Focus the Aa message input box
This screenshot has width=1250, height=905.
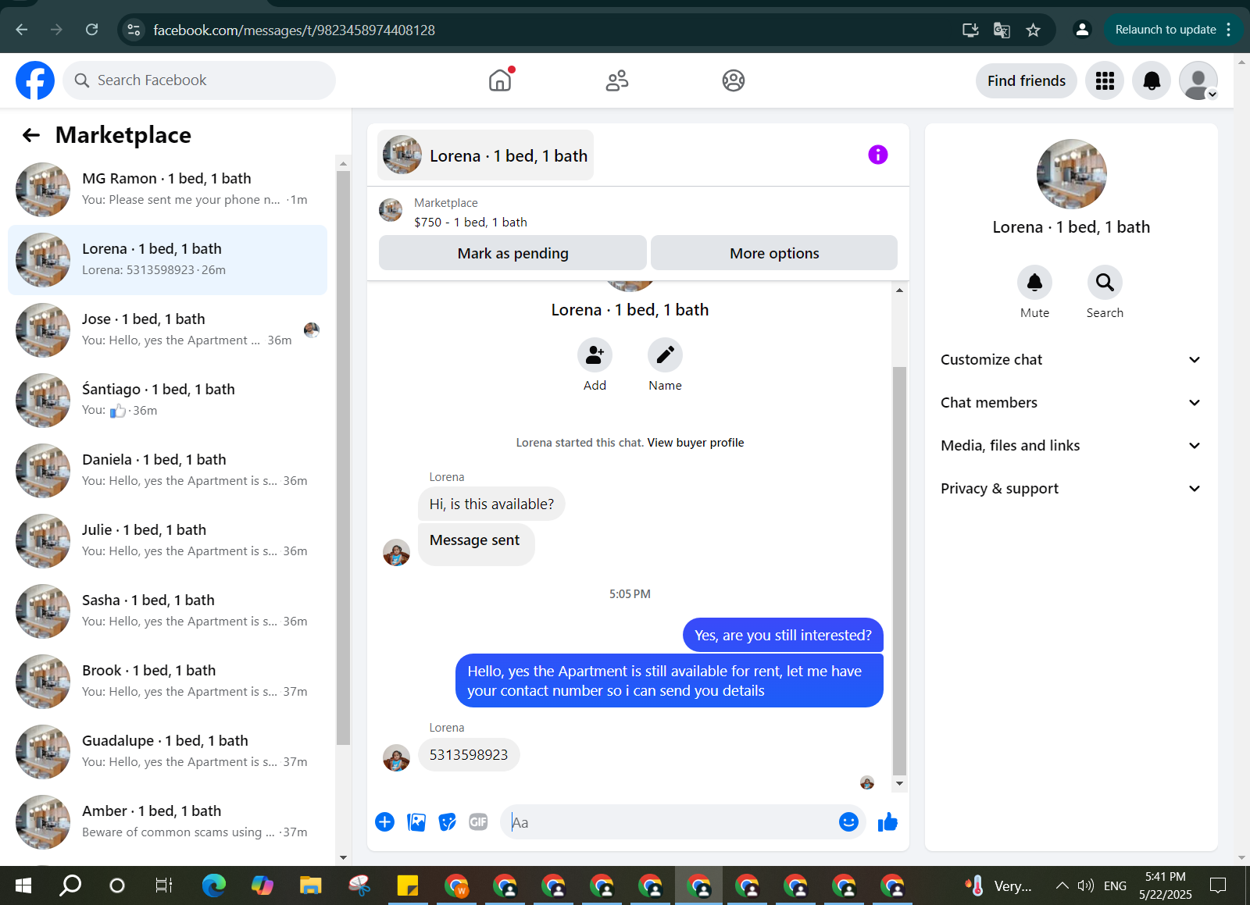(672, 822)
